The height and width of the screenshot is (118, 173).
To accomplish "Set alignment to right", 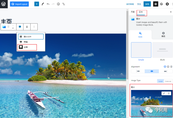I will [166, 71].
